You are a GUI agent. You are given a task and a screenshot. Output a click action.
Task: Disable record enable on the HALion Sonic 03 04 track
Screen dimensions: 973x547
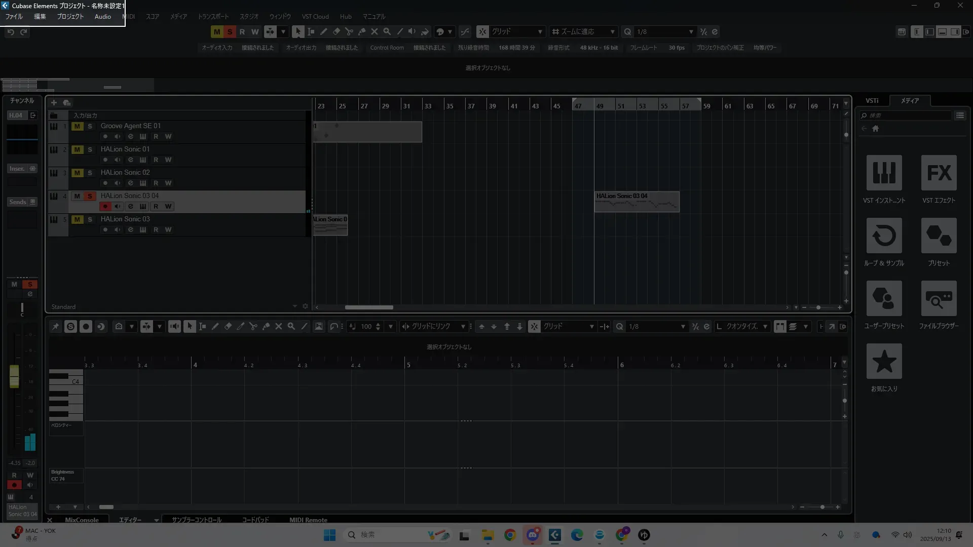pos(105,207)
